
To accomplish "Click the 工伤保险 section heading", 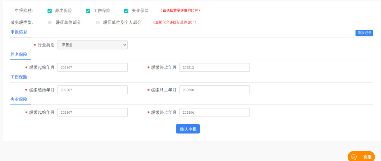I will [x=19, y=77].
